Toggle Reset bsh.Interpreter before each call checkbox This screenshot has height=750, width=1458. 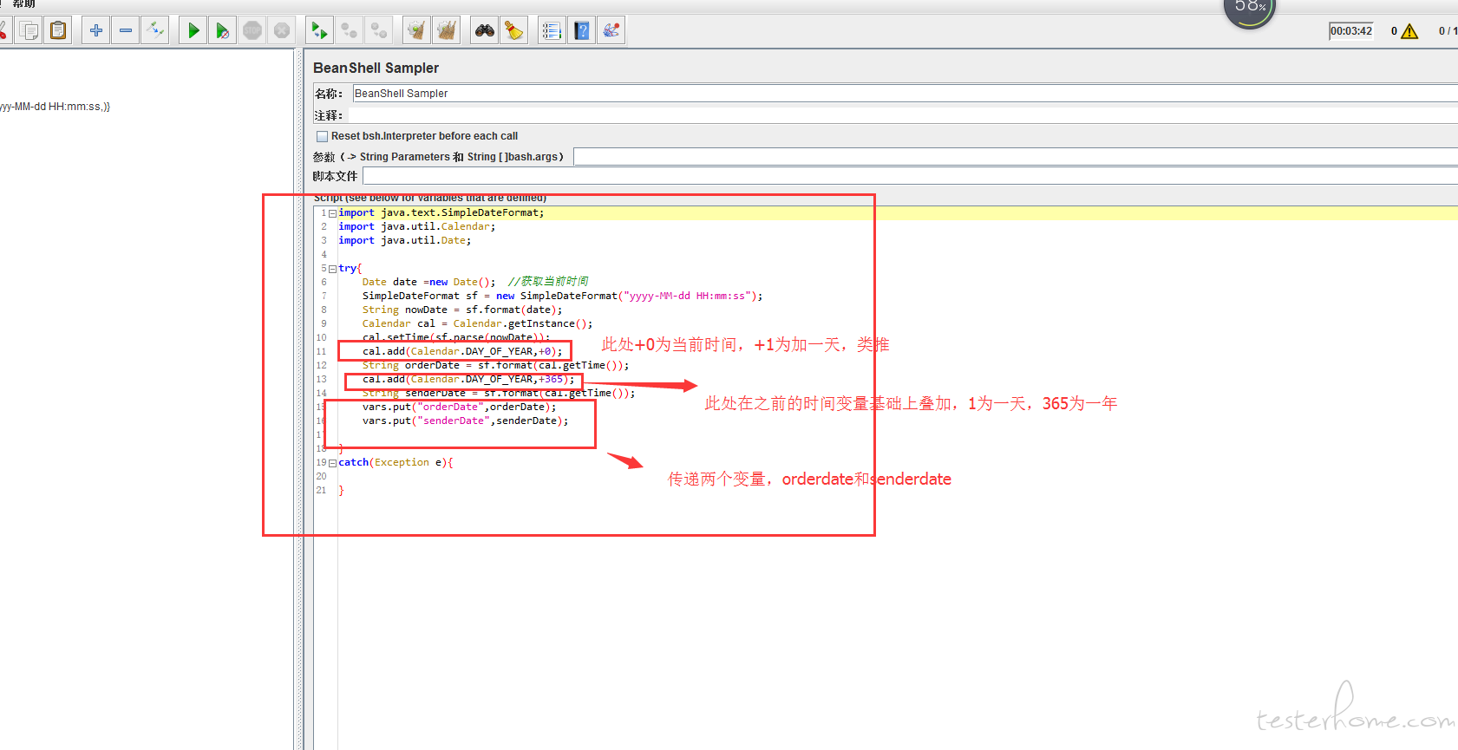click(323, 136)
